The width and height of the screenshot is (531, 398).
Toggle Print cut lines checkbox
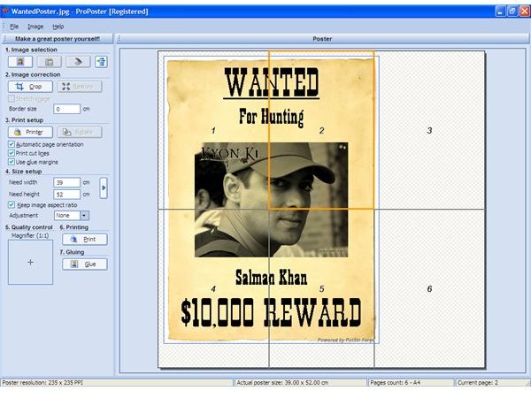tap(12, 153)
